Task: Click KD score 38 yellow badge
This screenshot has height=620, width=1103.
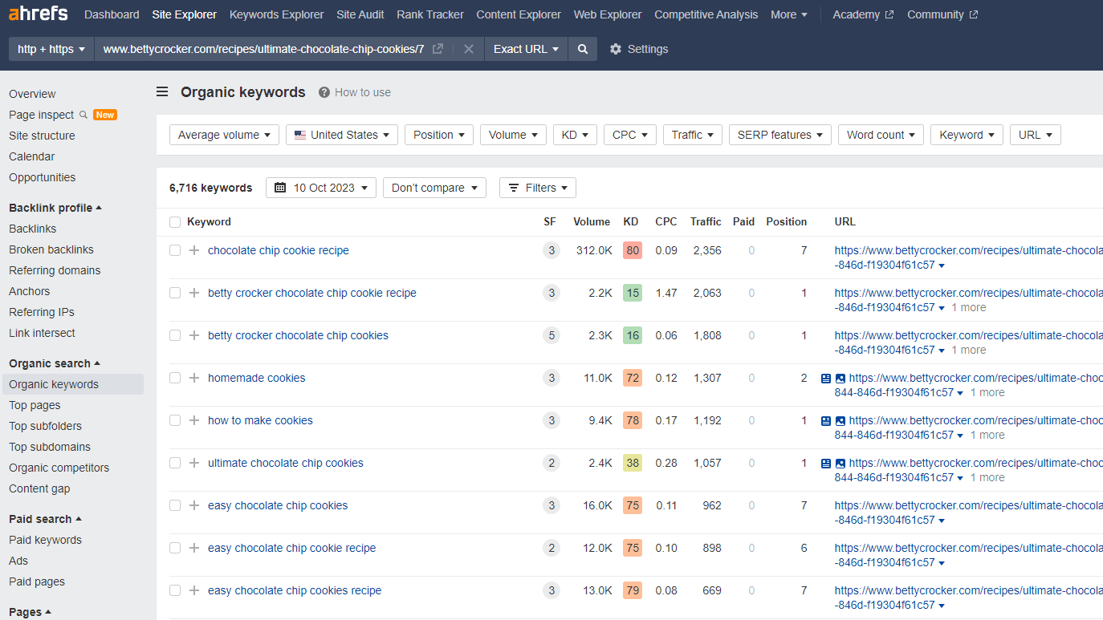Action: (x=633, y=463)
